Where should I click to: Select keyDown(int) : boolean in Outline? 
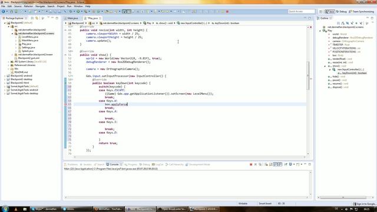(x=355, y=73)
